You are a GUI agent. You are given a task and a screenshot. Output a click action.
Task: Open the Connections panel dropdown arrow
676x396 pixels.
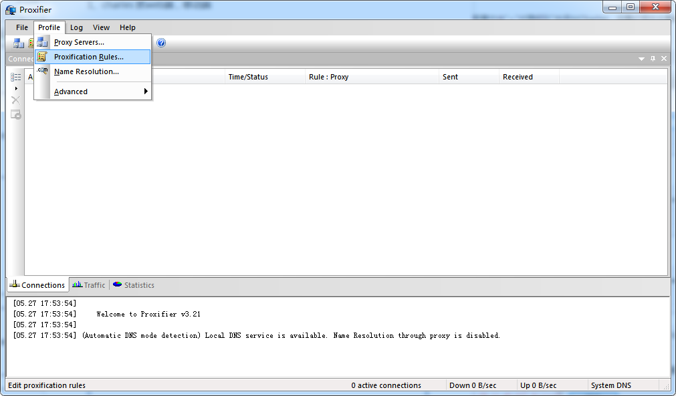tap(641, 59)
